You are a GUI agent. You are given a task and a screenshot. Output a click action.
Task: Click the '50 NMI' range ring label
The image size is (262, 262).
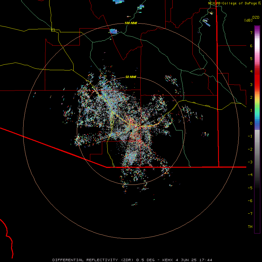131,77
